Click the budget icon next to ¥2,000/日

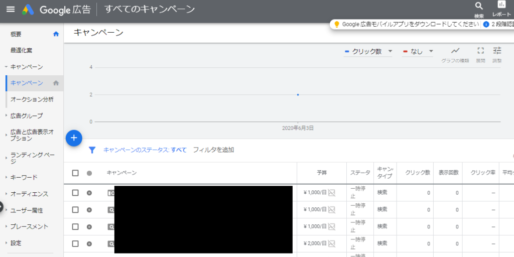(332, 243)
